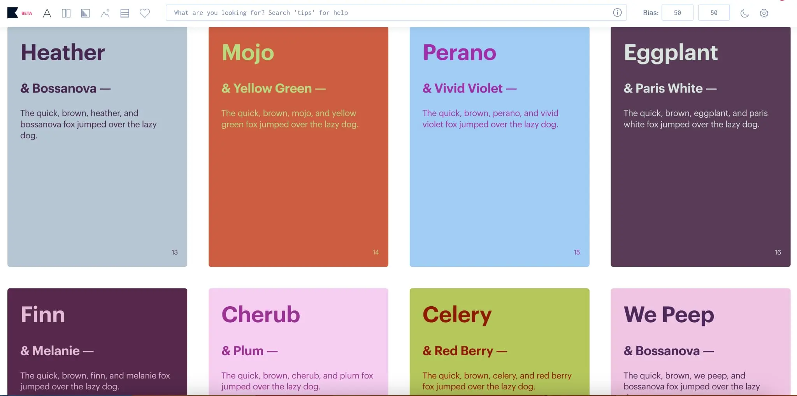Edit the second Bias value

click(714, 12)
